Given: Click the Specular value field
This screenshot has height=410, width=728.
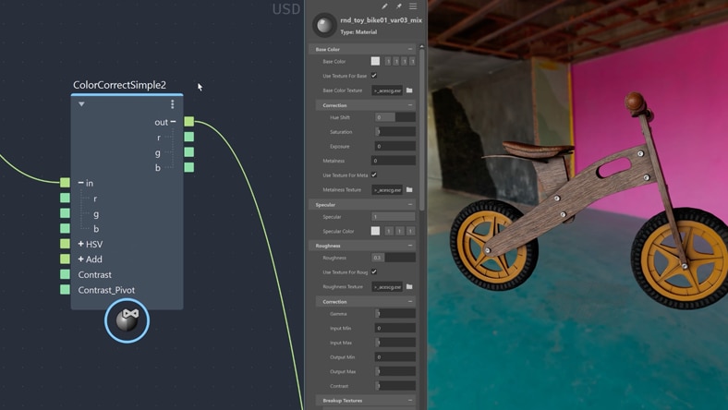Looking at the screenshot, I should (394, 216).
